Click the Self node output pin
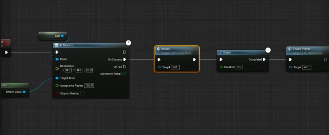The width and height of the screenshot is (329, 135). (62, 36)
